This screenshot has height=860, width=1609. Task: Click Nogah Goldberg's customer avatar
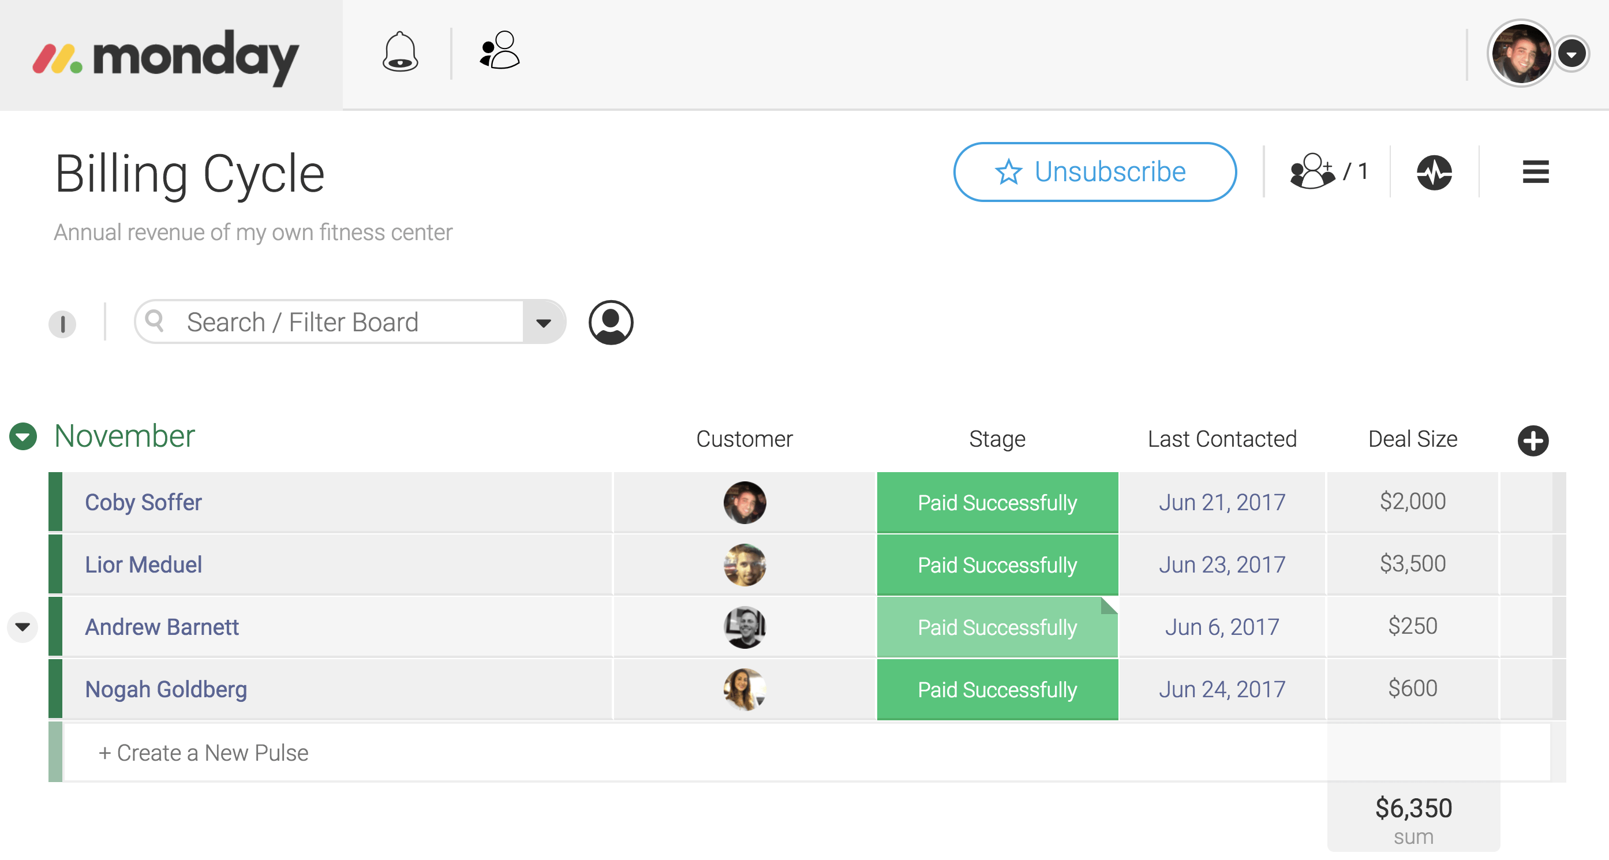coord(744,690)
